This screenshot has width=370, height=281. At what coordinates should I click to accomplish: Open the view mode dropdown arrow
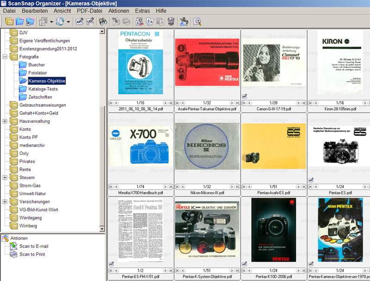[x=51, y=22]
